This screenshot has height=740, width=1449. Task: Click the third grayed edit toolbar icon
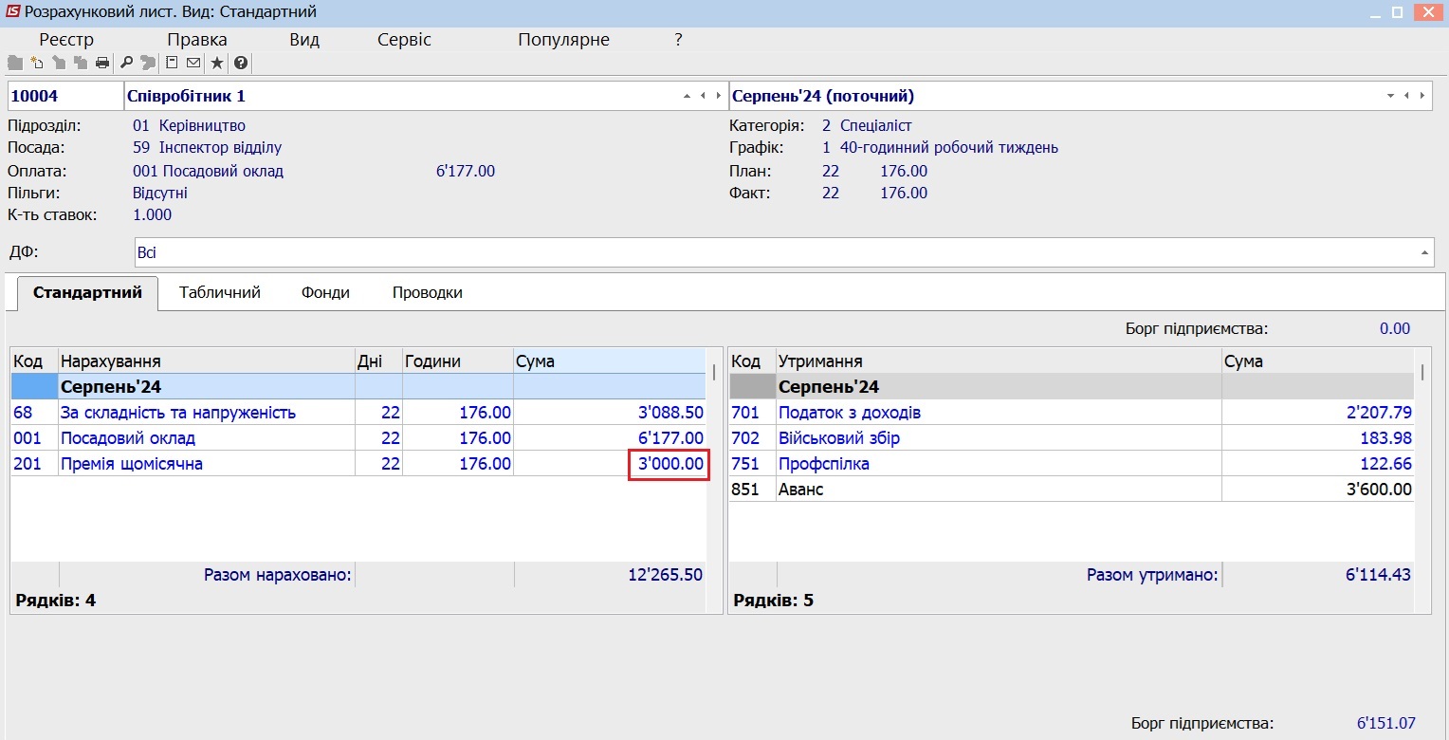pos(59,63)
